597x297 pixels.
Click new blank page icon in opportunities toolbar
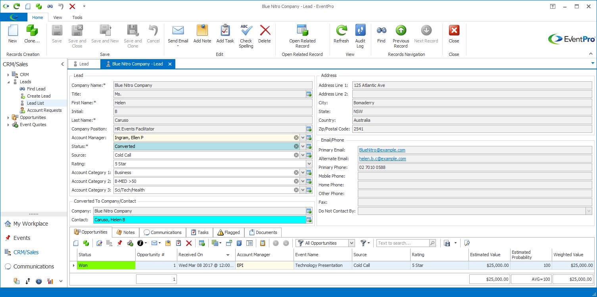[x=76, y=243]
